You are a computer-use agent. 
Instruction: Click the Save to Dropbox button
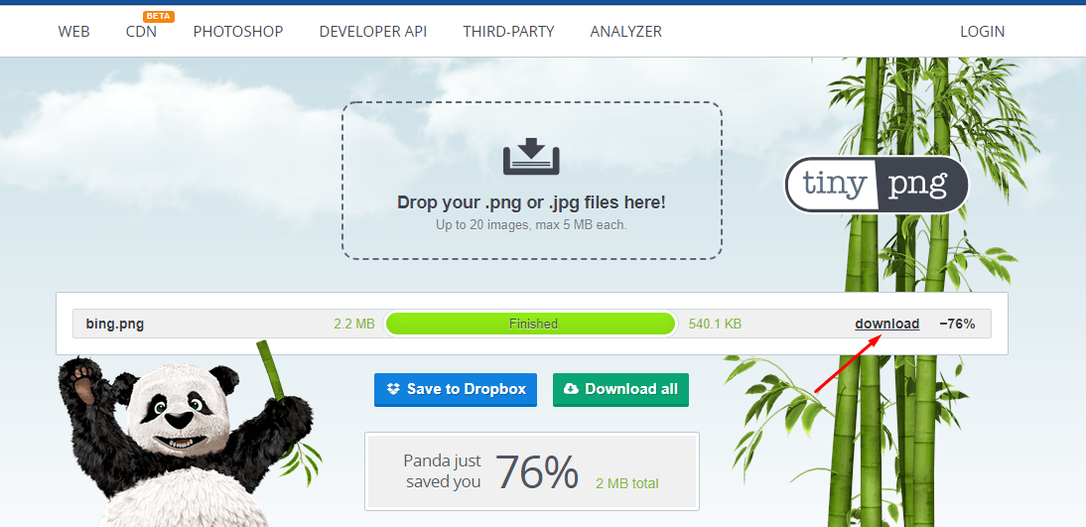[456, 389]
